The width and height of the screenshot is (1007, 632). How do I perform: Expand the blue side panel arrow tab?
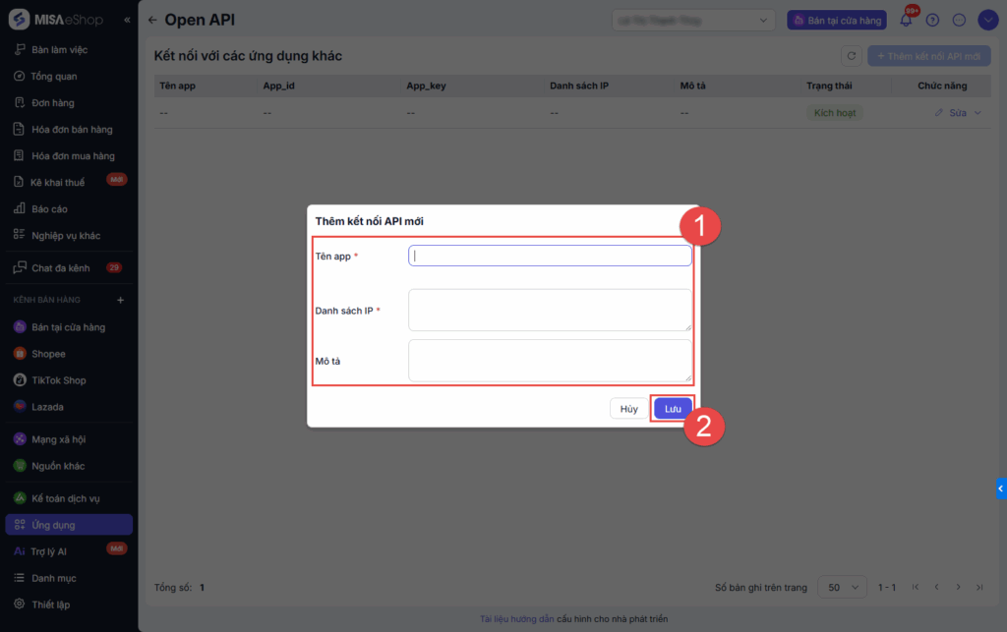tap(1001, 488)
